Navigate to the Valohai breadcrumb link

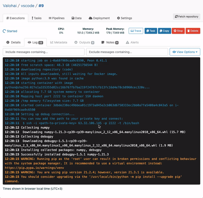(x=10, y=6)
